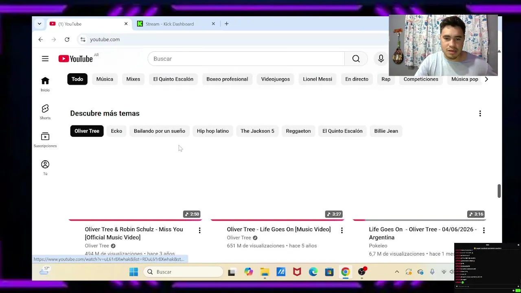
Task: Open site information icon beside the URL
Action: tap(83, 39)
